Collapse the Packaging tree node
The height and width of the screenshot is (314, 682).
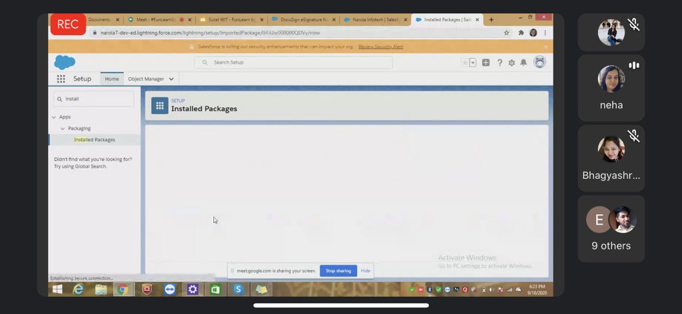63,128
